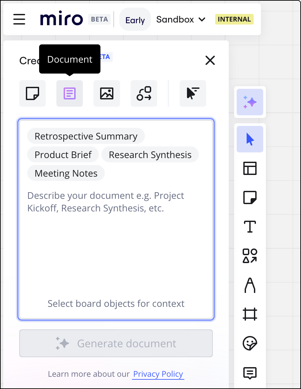Select the Document generation option
Image resolution: width=301 pixels, height=389 pixels.
click(70, 93)
